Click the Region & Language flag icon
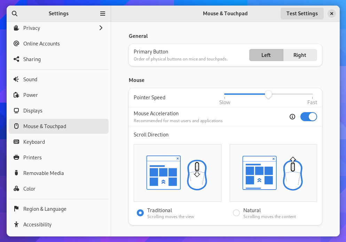 [16, 209]
